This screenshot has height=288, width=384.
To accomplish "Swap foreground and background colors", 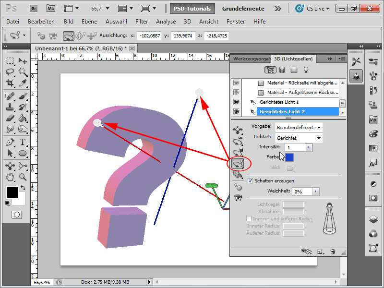I will pyautogui.click(x=23, y=188).
